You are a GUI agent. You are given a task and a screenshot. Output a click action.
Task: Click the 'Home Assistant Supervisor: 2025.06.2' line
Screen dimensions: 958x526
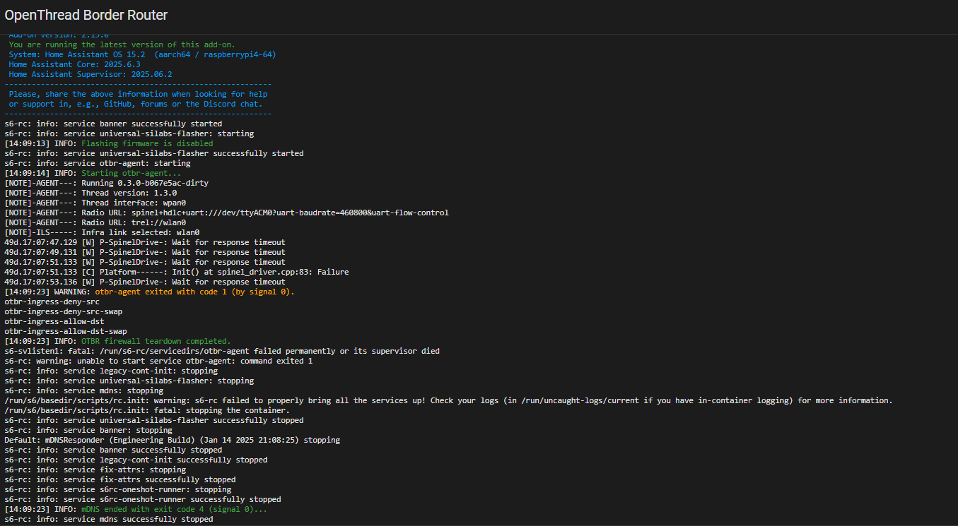click(x=90, y=74)
